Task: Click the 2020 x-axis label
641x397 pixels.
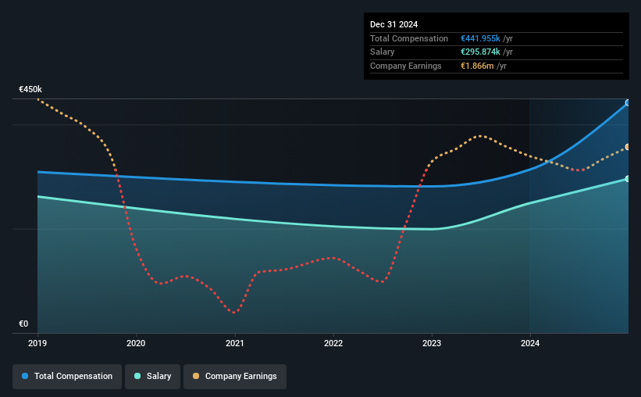Action: (136, 343)
